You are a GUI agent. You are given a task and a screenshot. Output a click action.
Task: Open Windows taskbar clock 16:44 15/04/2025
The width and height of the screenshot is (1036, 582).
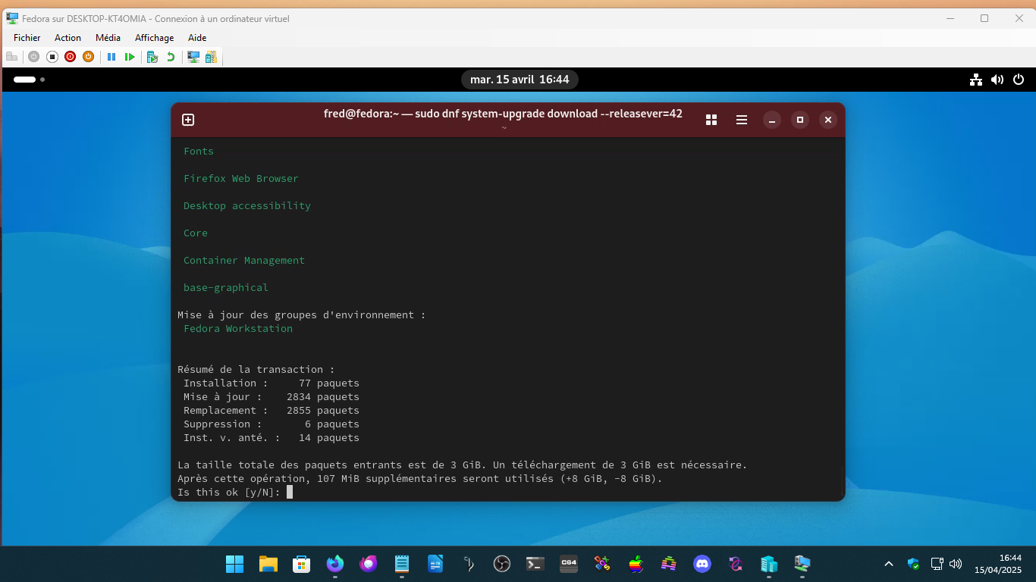tap(998, 564)
